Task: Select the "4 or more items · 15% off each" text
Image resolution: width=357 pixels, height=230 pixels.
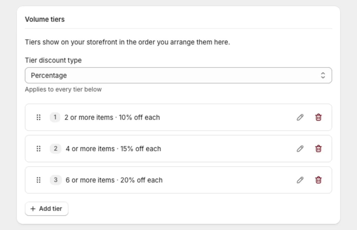Action: coord(113,149)
